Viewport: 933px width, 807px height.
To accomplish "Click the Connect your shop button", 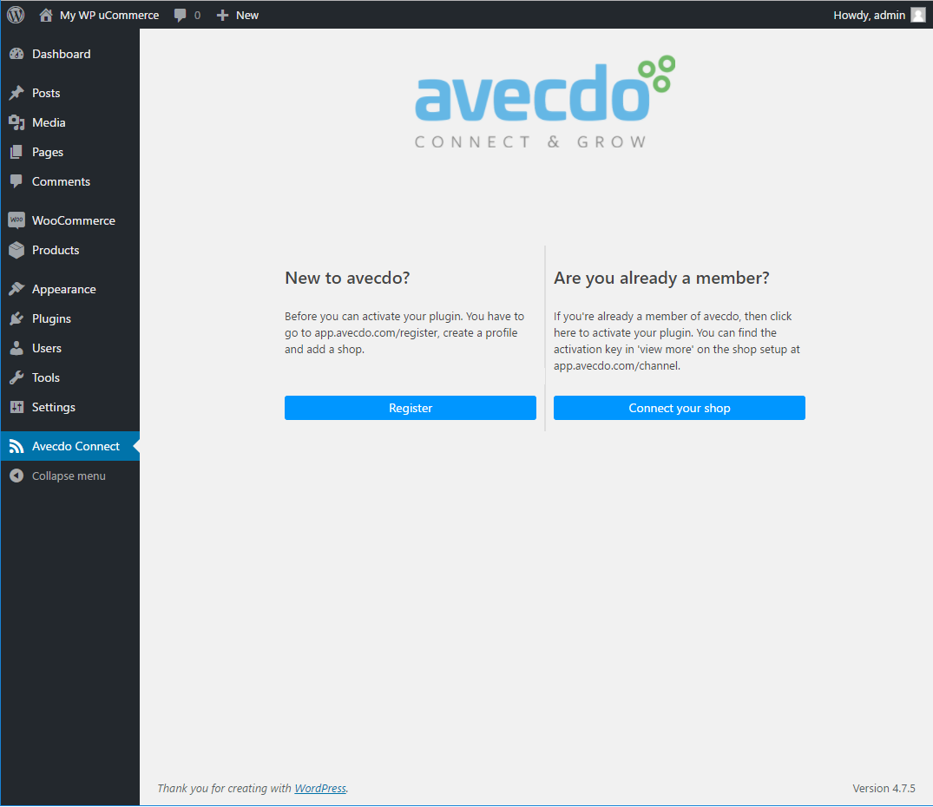I will [x=679, y=408].
